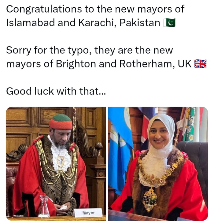214x224 pixels.
Task: Select the word "Islamabad" in the post
Action: pos(31,23)
